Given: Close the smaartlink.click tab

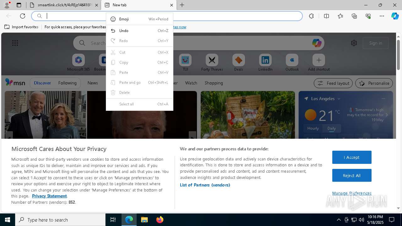Looking at the screenshot, I should tap(96, 5).
